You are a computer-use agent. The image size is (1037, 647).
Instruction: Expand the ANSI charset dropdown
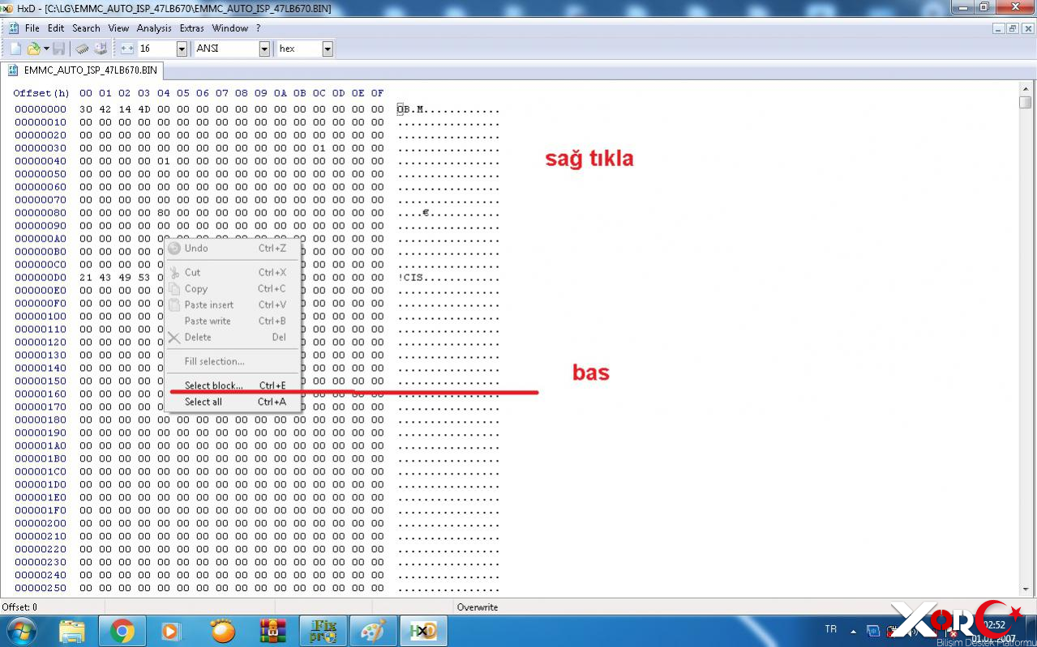[264, 49]
